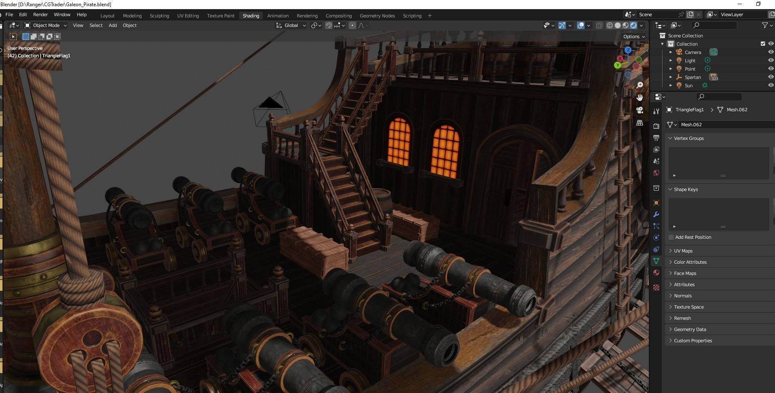Switch perspective/orthographic with the grid icon
This screenshot has width=775, height=393.
640,123
